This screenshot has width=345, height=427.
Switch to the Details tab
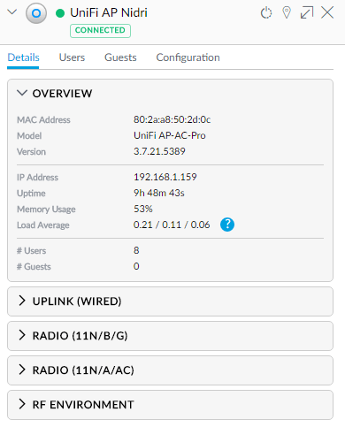[x=23, y=57]
